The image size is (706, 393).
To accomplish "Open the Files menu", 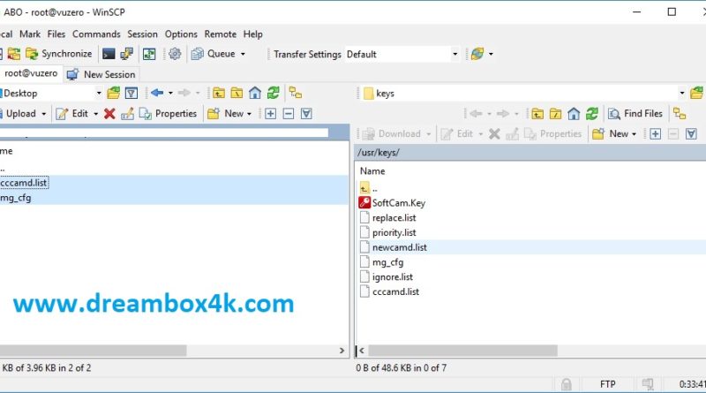I will [56, 34].
